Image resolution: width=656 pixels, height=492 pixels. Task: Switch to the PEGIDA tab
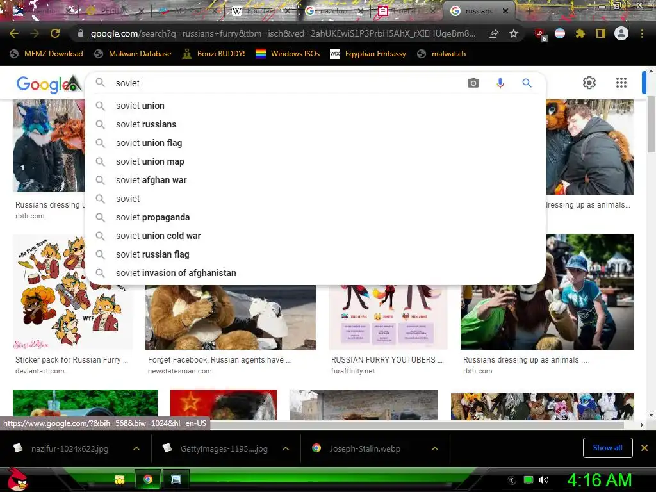113,11
